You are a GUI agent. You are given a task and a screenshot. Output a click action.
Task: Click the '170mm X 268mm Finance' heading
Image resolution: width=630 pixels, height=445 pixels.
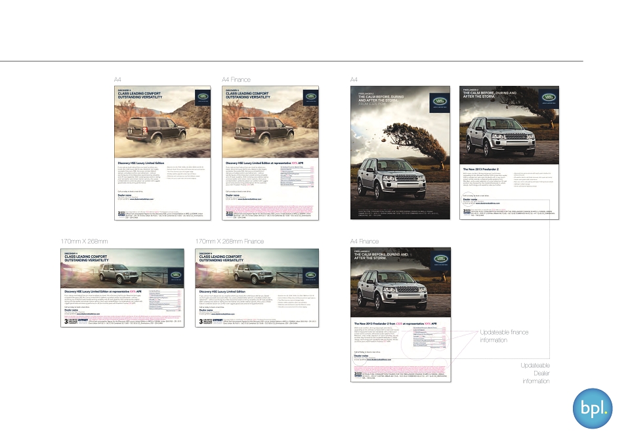230,241
